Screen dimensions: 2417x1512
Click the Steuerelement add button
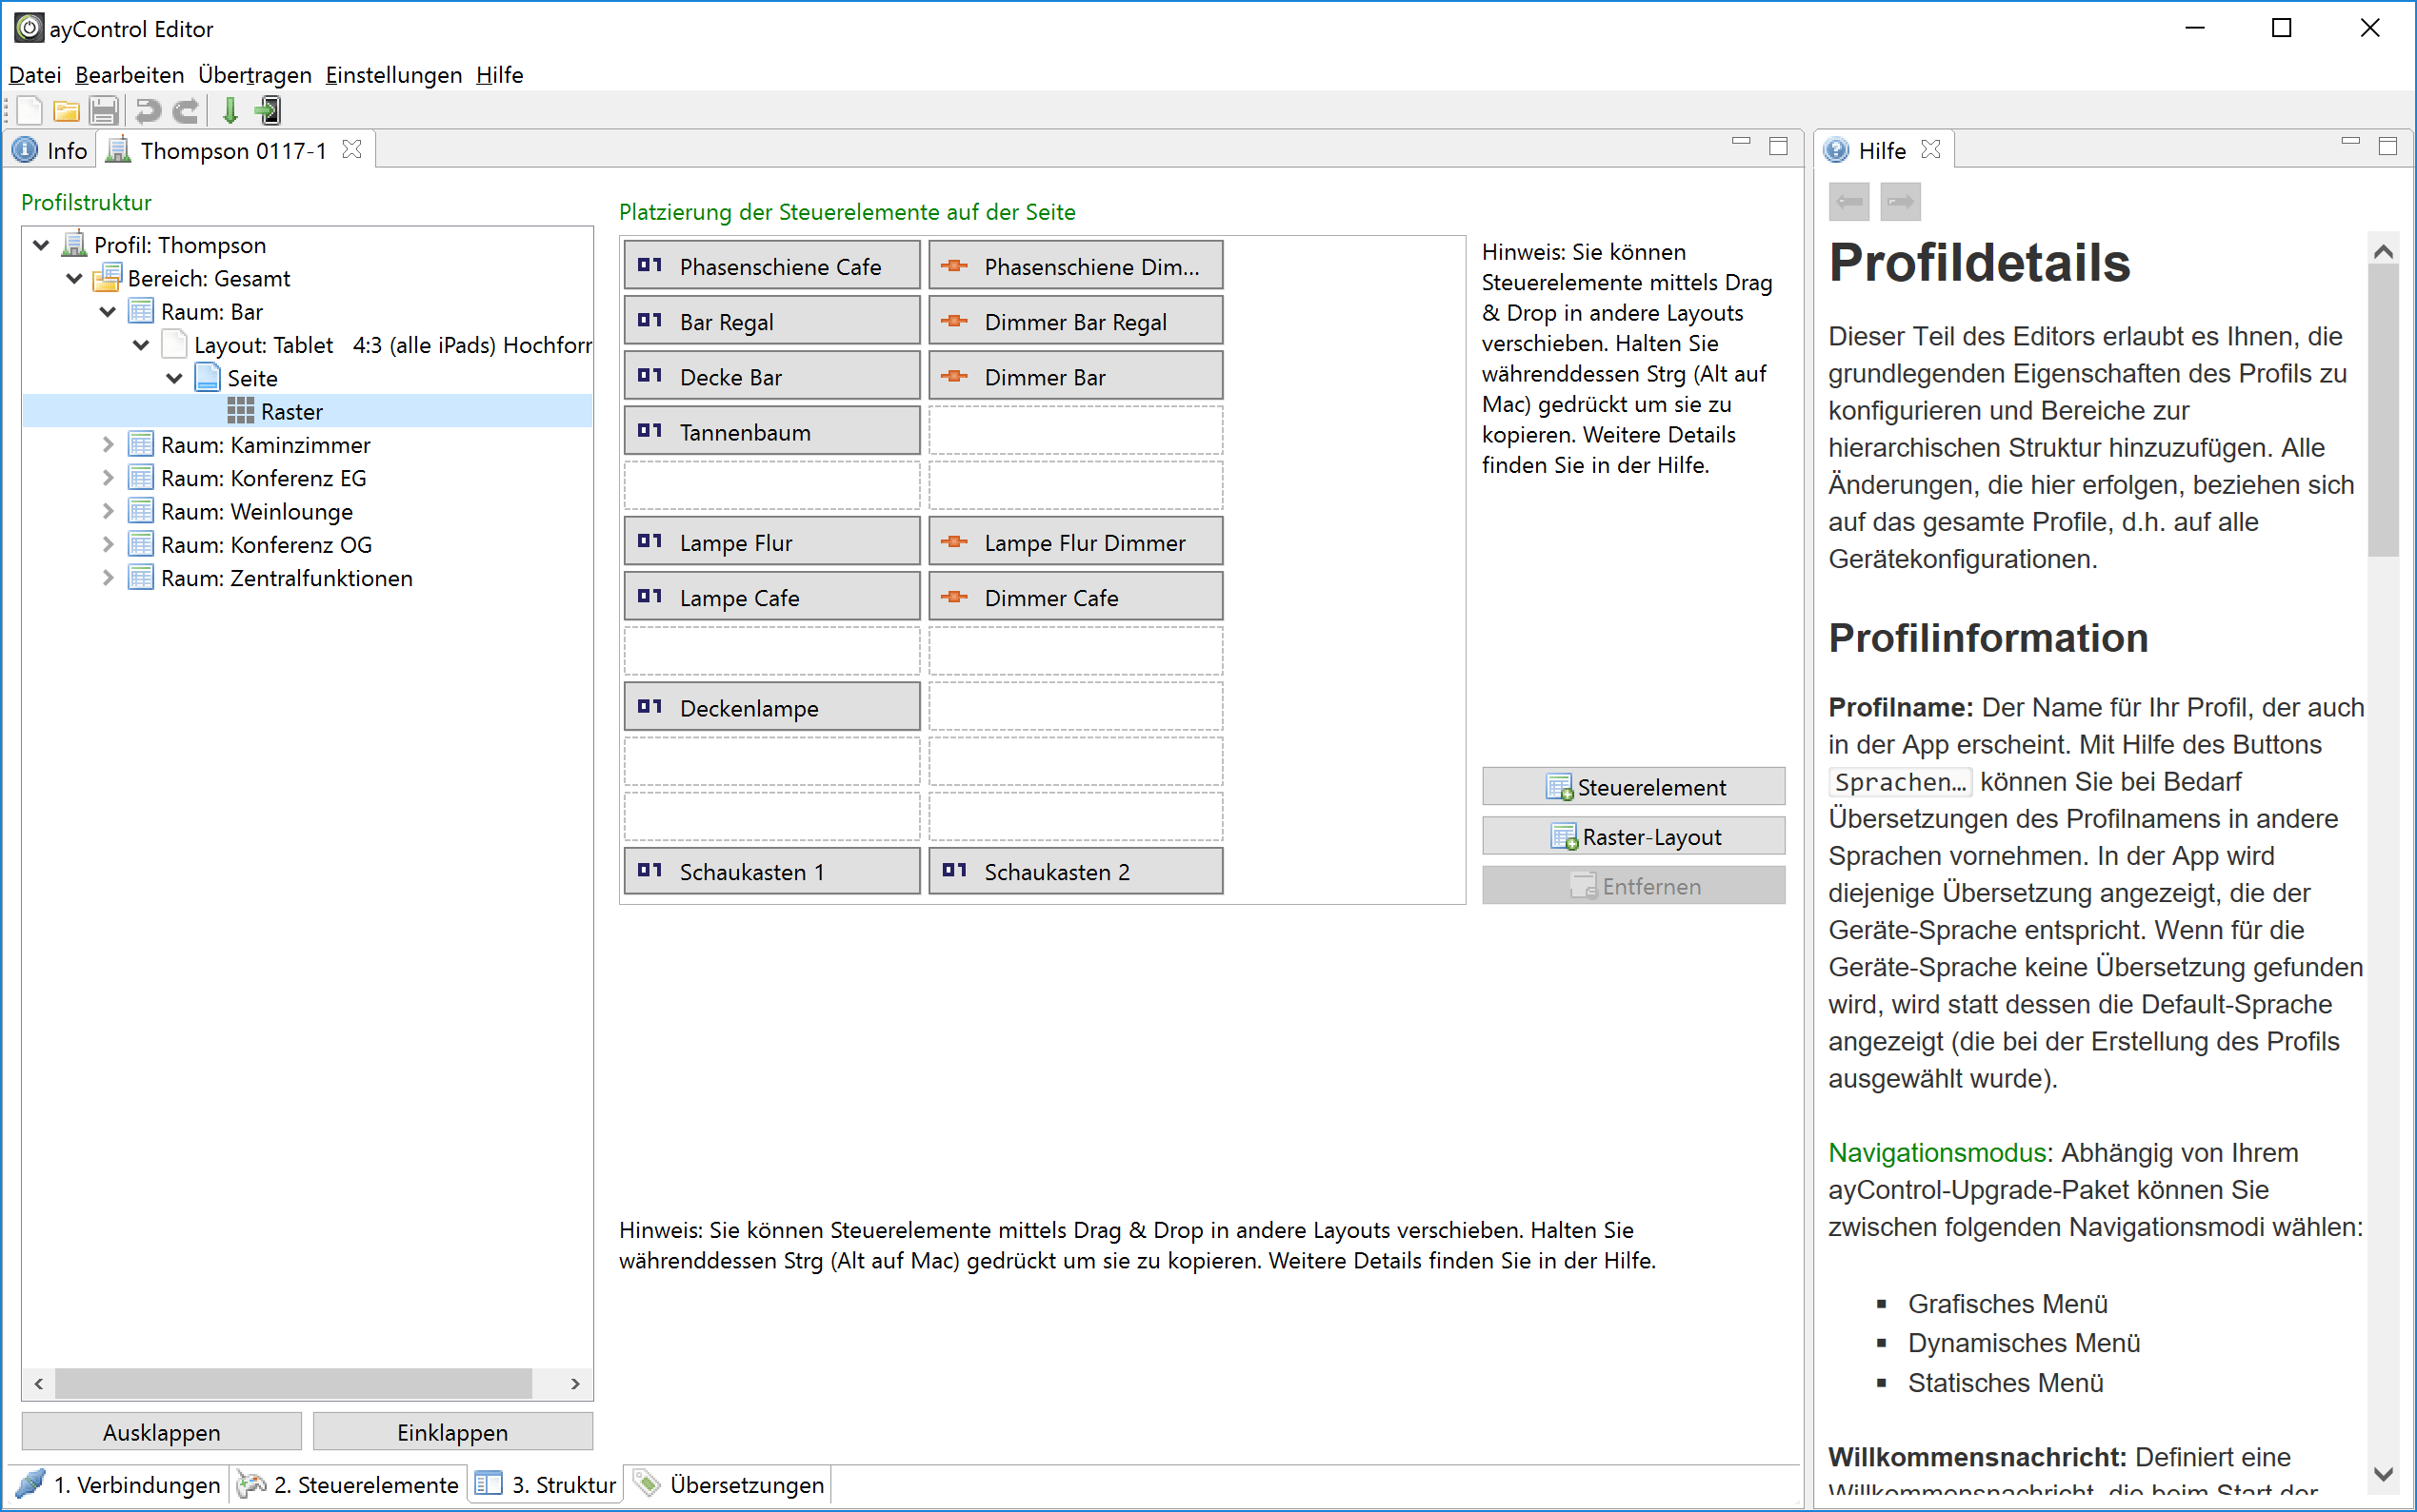[1632, 786]
